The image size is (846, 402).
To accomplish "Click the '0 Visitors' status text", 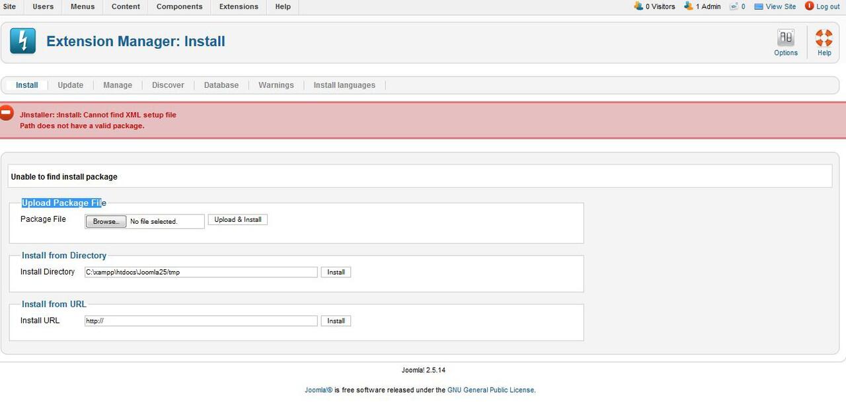I will click(x=660, y=7).
